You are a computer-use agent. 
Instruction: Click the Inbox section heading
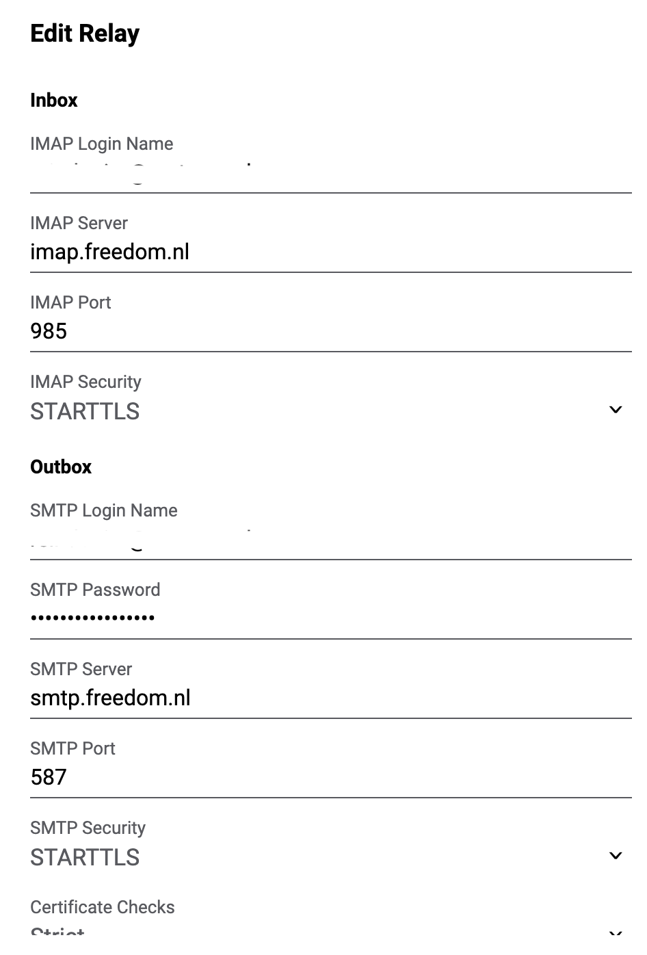tap(54, 101)
